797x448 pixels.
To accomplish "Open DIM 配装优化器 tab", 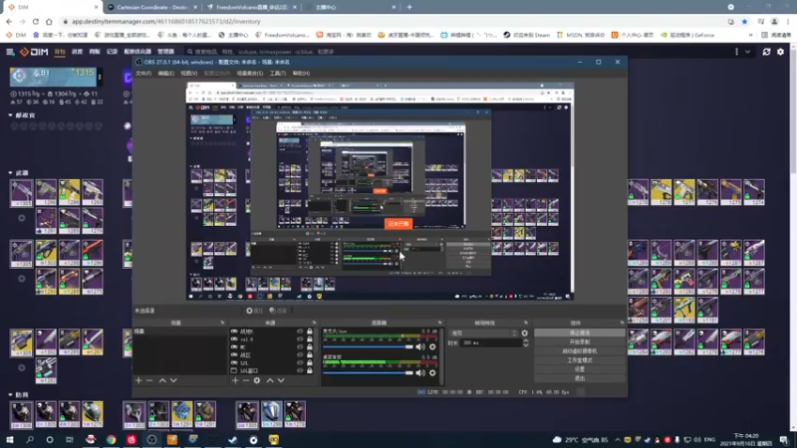I will point(137,52).
